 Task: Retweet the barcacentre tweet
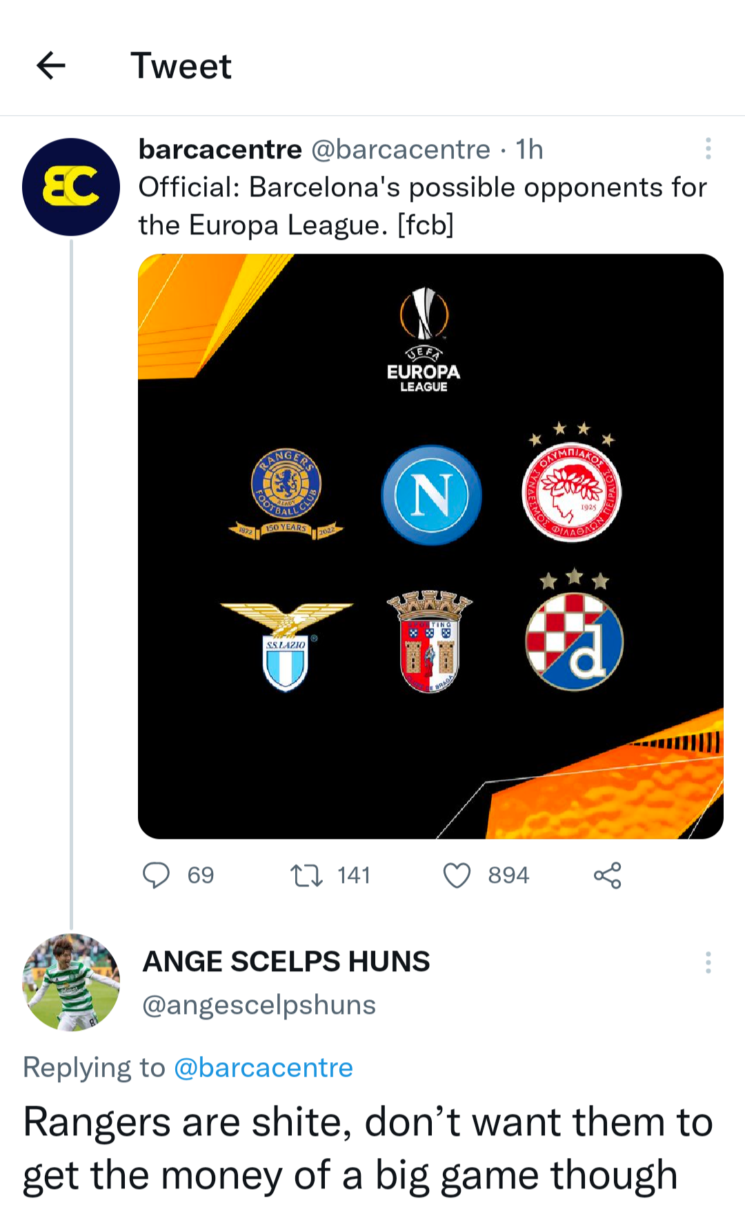(306, 875)
